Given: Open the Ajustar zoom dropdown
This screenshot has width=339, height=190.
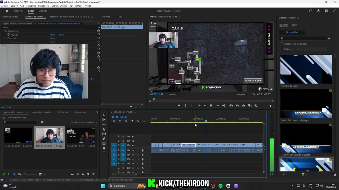Looking at the screenshot, I should (176, 94).
